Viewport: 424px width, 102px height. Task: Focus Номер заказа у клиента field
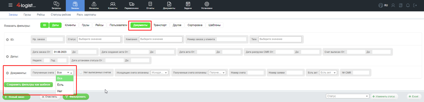click(x=232, y=39)
